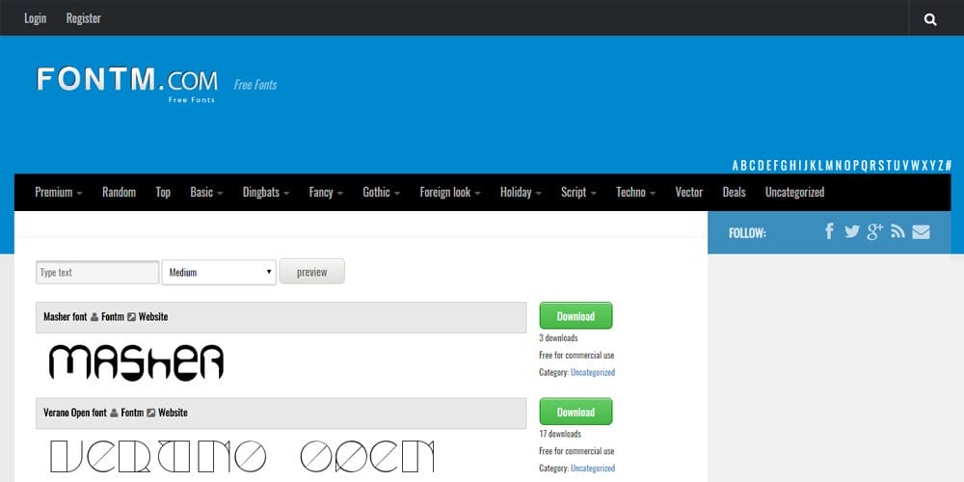Click external website icon in Masher font row
Screen dimensions: 964x482
(x=131, y=317)
